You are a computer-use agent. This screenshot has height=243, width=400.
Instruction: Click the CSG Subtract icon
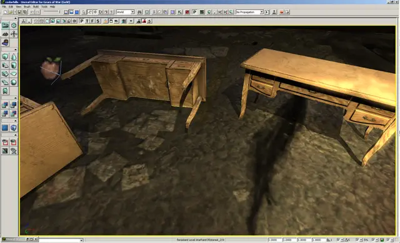pos(14,105)
